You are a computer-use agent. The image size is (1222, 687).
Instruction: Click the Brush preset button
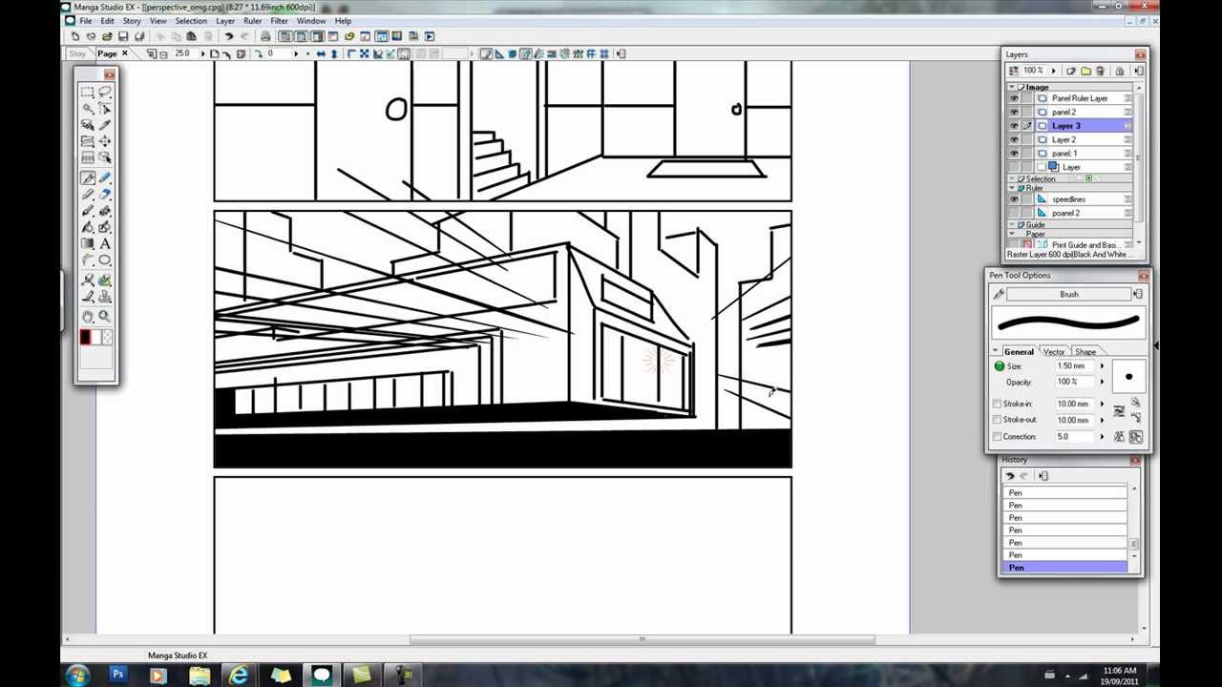tap(1068, 294)
